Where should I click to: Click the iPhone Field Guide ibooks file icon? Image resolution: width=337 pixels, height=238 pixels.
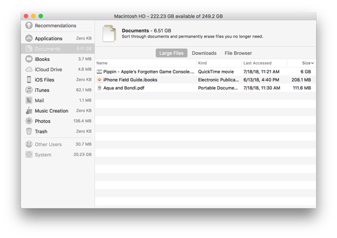(99, 80)
